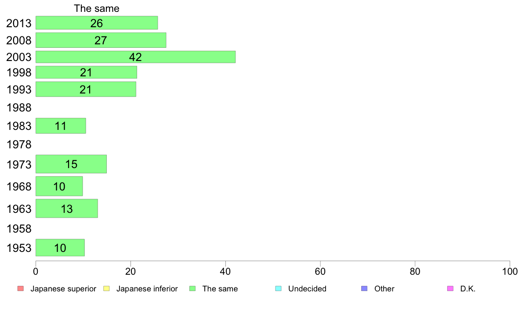The width and height of the screenshot is (522, 323).
Task: Click the 1958 year label
Action: pos(19,229)
